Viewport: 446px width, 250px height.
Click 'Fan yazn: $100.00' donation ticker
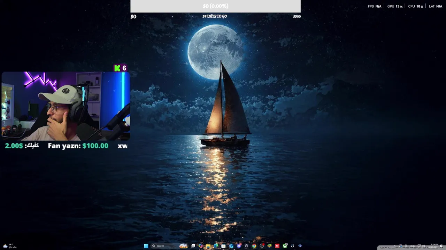(78, 146)
